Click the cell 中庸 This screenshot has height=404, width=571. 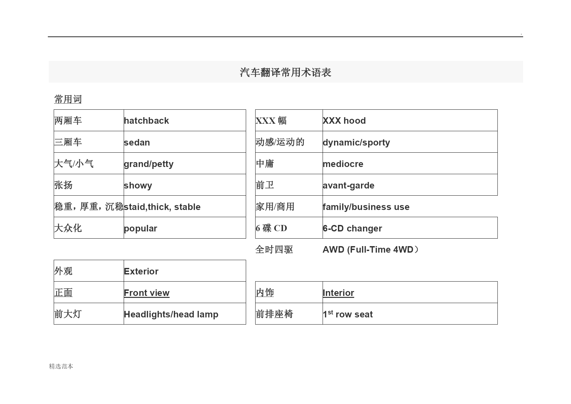(x=289, y=163)
